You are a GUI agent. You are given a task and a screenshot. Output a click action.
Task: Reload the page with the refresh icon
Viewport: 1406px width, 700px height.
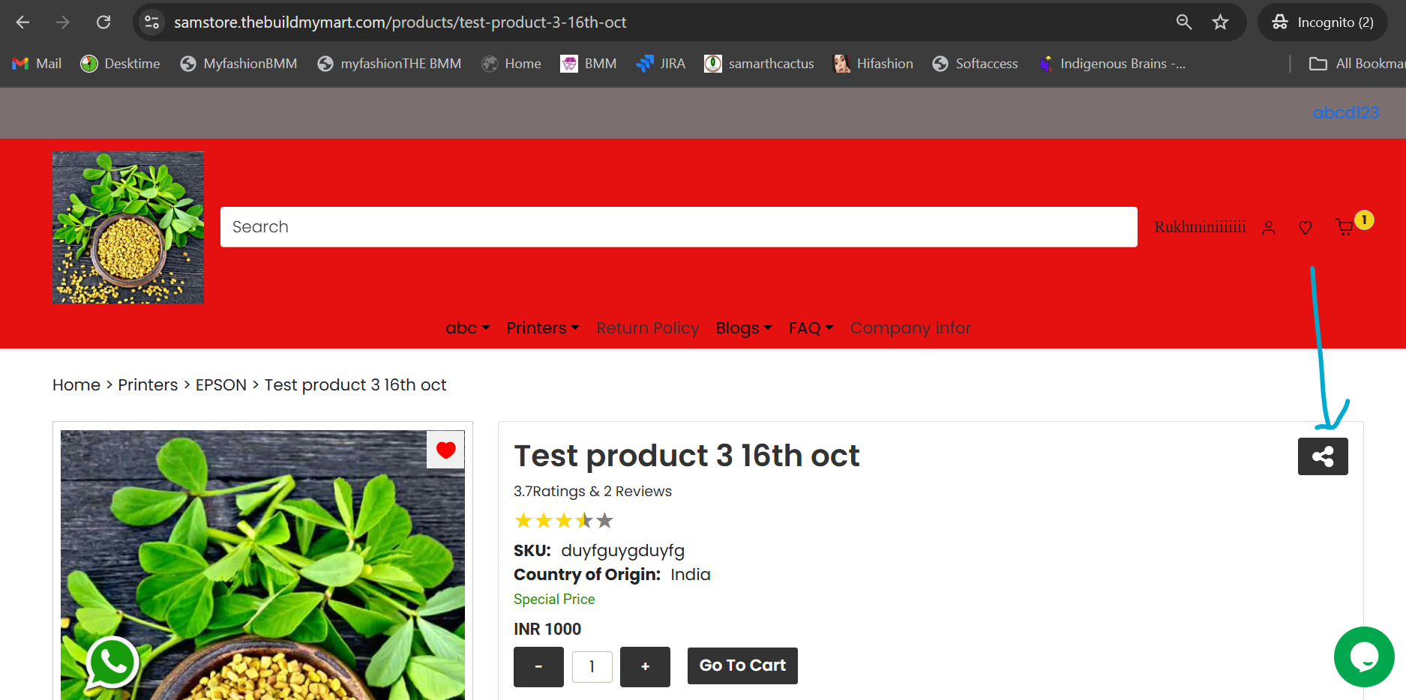coord(103,22)
